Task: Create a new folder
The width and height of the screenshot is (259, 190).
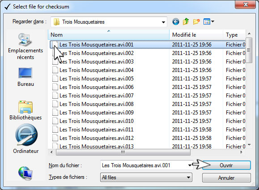Action: click(x=196, y=21)
